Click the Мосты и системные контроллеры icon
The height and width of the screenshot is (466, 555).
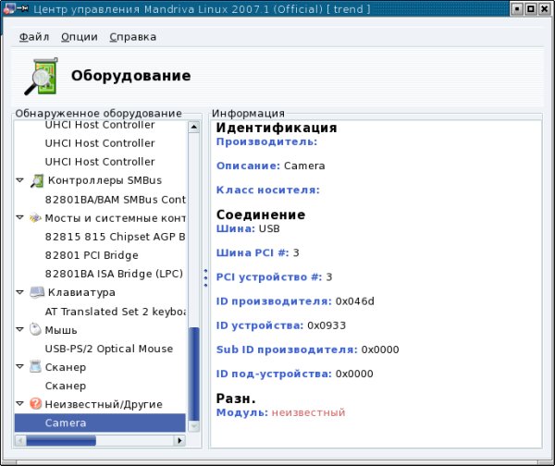tap(35, 218)
